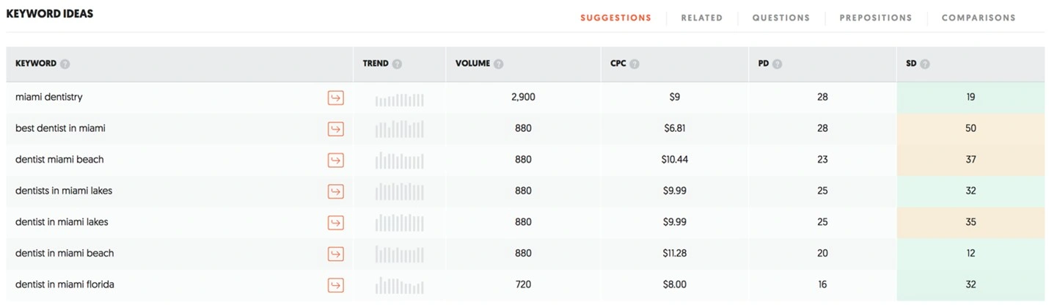The height and width of the screenshot is (305, 1049).
Task: Open the Related tab
Action: click(x=701, y=18)
